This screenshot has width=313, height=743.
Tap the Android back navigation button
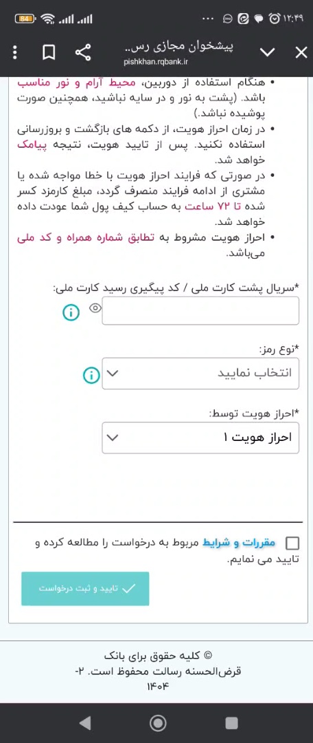click(x=84, y=722)
